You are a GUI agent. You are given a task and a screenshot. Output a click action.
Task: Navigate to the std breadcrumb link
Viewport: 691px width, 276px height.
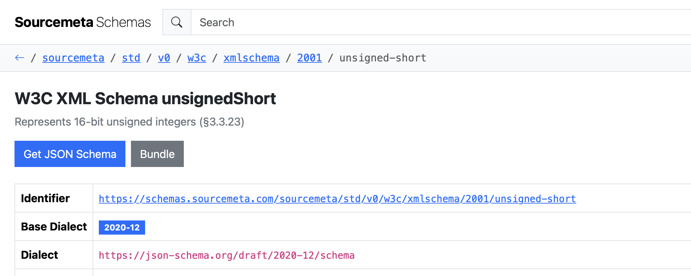tap(131, 58)
